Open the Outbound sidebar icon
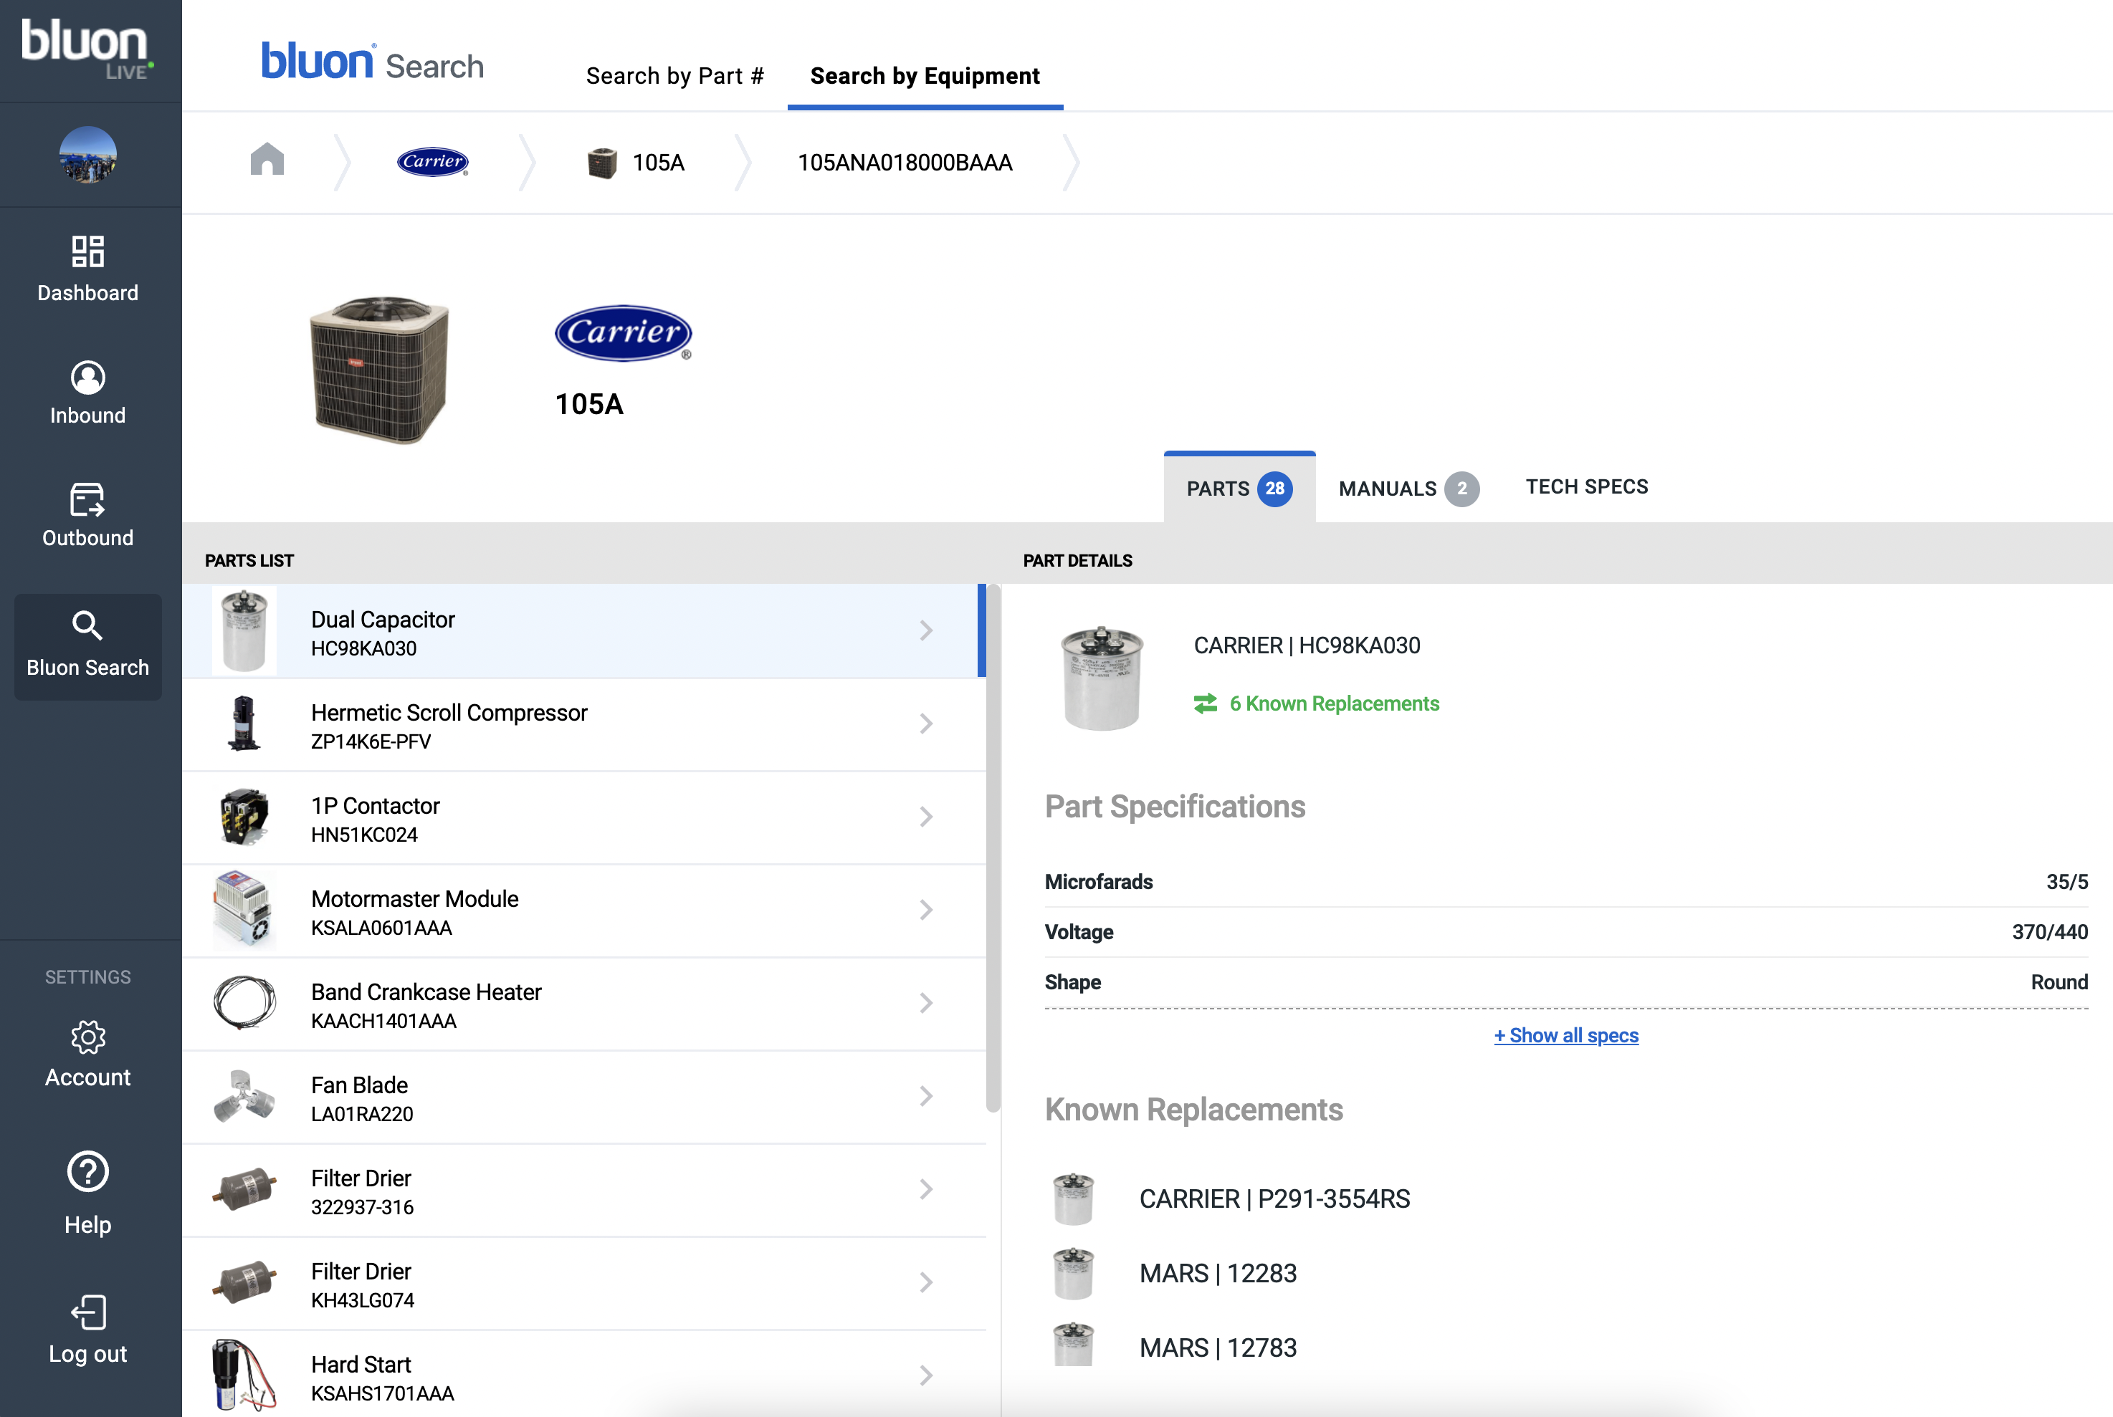 (87, 500)
